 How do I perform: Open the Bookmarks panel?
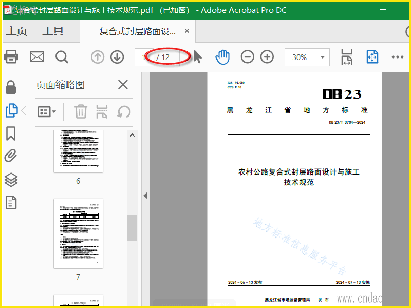pos(11,133)
